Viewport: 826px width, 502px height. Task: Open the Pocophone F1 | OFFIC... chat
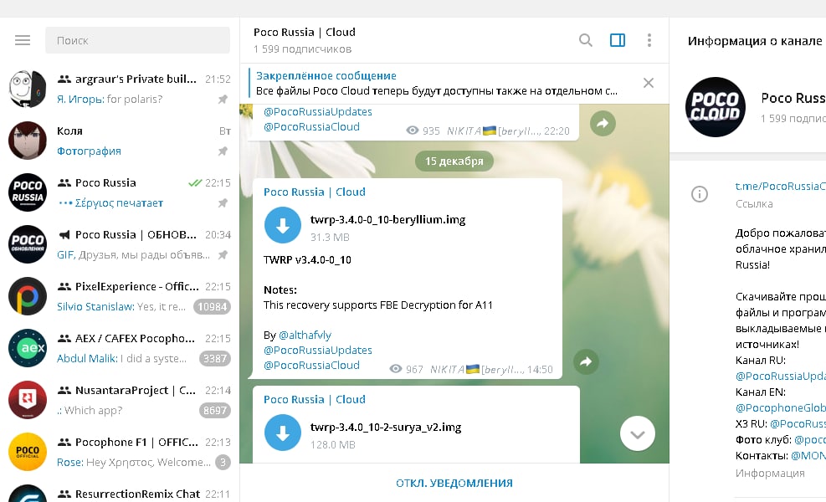click(120, 452)
